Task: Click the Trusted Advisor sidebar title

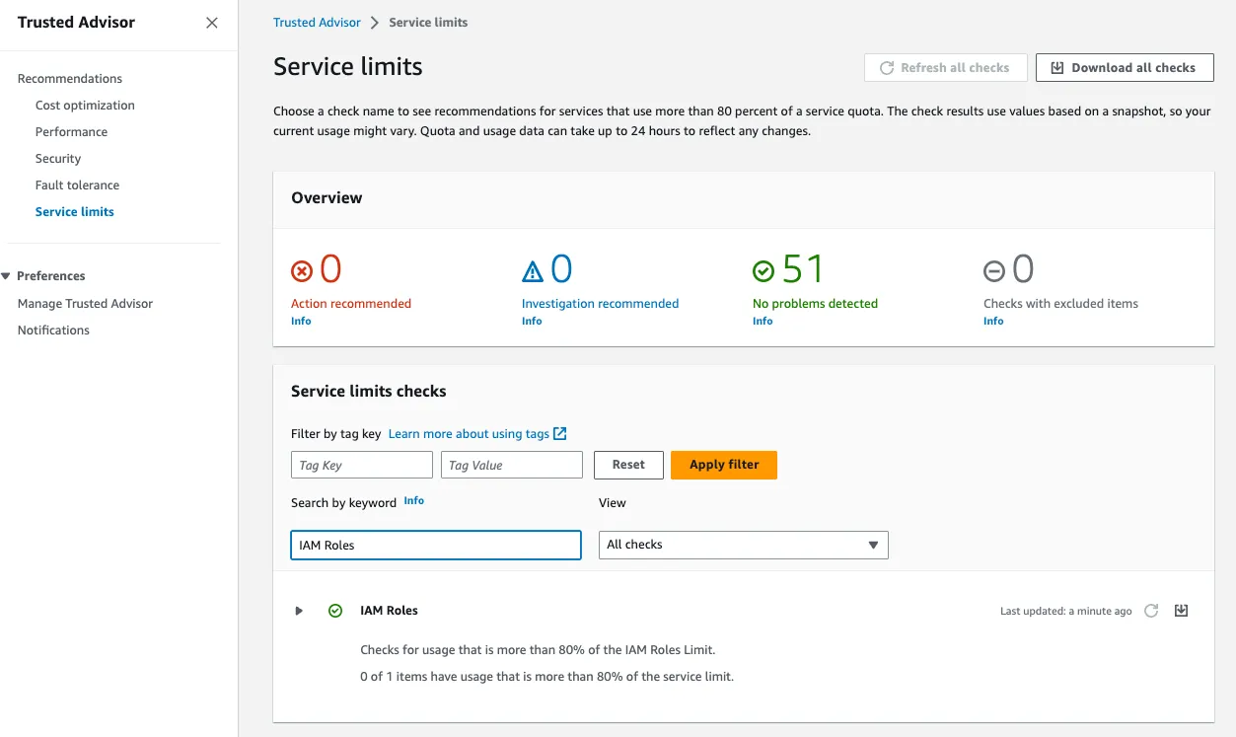Action: point(76,23)
